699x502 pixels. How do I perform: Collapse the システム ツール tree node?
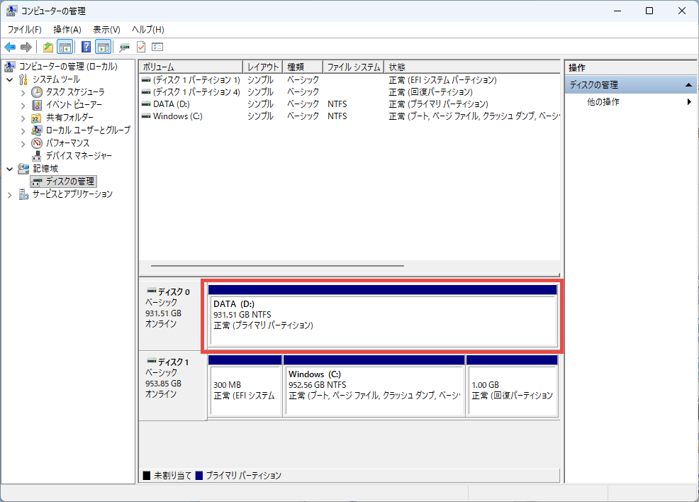tap(10, 79)
